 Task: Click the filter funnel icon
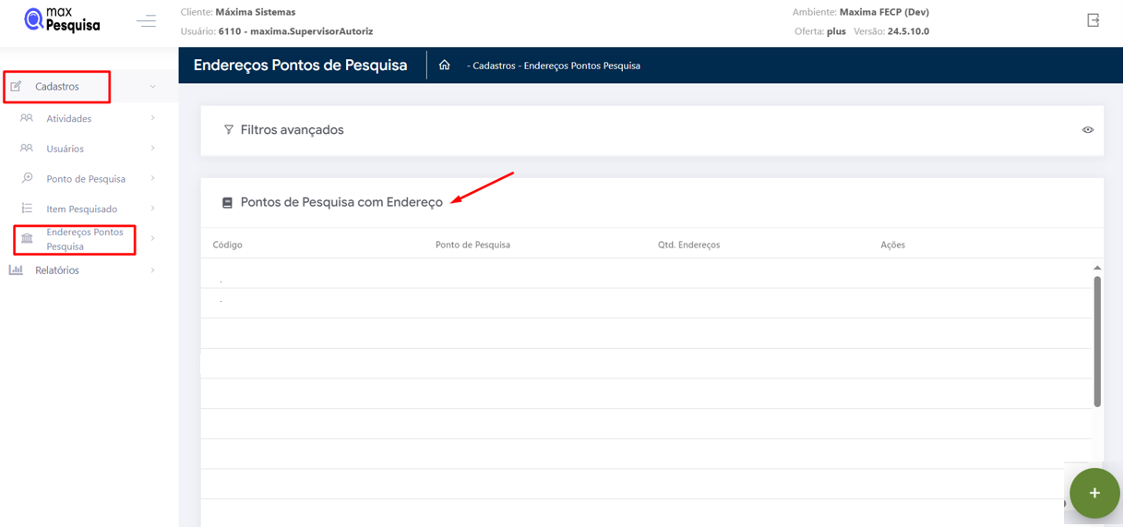(x=229, y=130)
